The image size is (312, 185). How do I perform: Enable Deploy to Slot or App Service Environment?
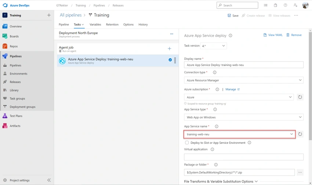pyautogui.click(x=187, y=142)
